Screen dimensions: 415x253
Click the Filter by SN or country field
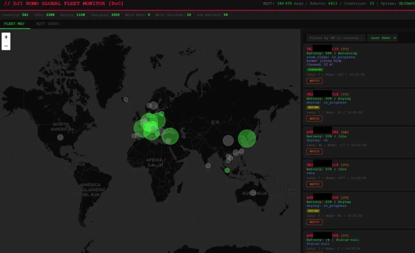[336, 38]
